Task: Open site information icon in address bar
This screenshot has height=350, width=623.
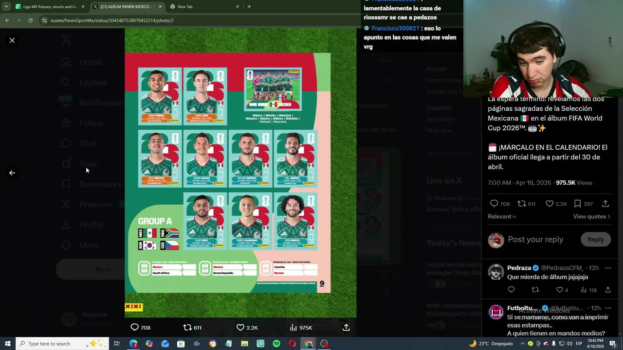Action: click(x=44, y=20)
